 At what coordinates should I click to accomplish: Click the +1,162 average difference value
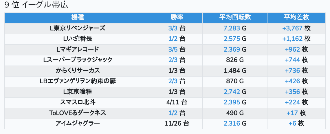[x=292, y=39]
